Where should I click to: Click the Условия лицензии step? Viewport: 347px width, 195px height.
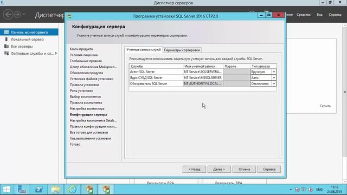[83, 55]
